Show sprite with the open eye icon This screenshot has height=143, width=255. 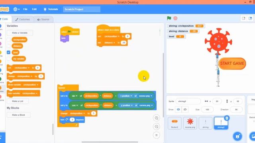click(178, 110)
